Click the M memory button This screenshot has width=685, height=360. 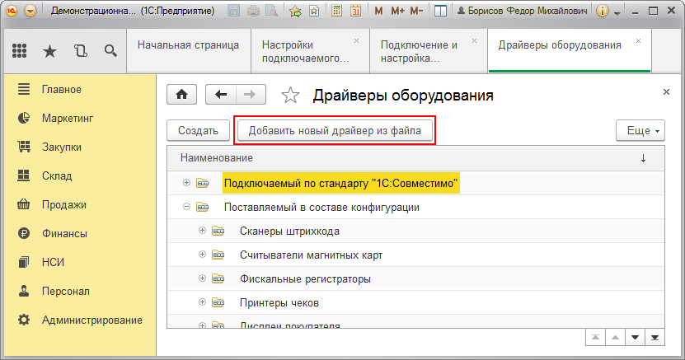coord(378,11)
